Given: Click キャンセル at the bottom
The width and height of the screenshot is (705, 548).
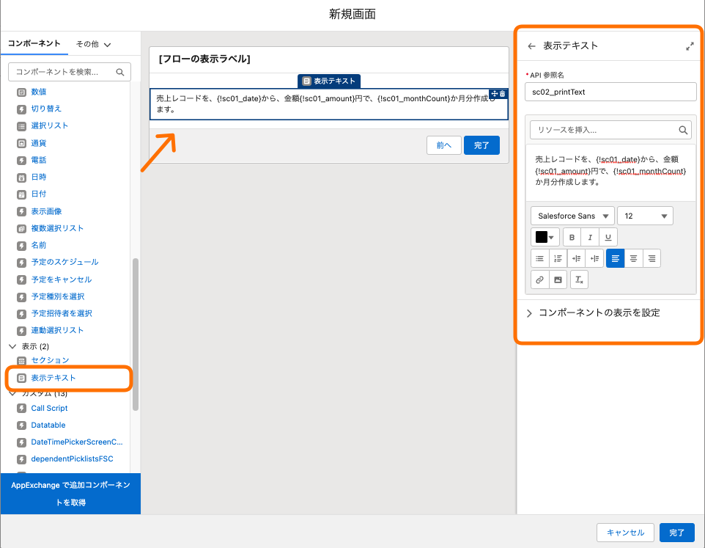Looking at the screenshot, I should [625, 533].
